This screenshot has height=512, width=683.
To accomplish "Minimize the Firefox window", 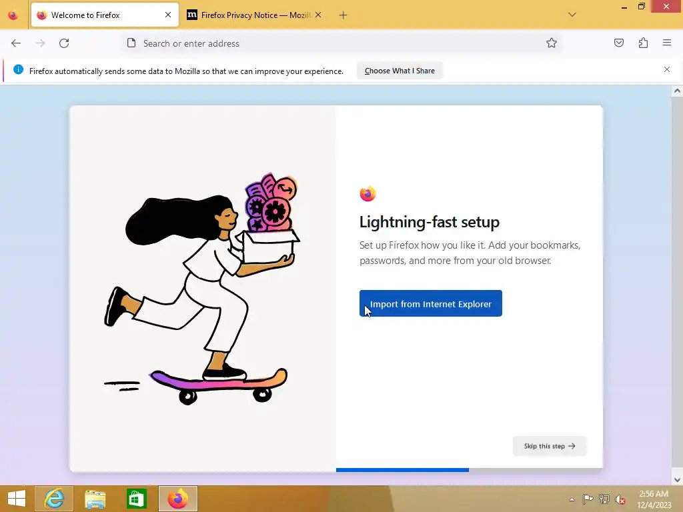I will coord(624,7).
